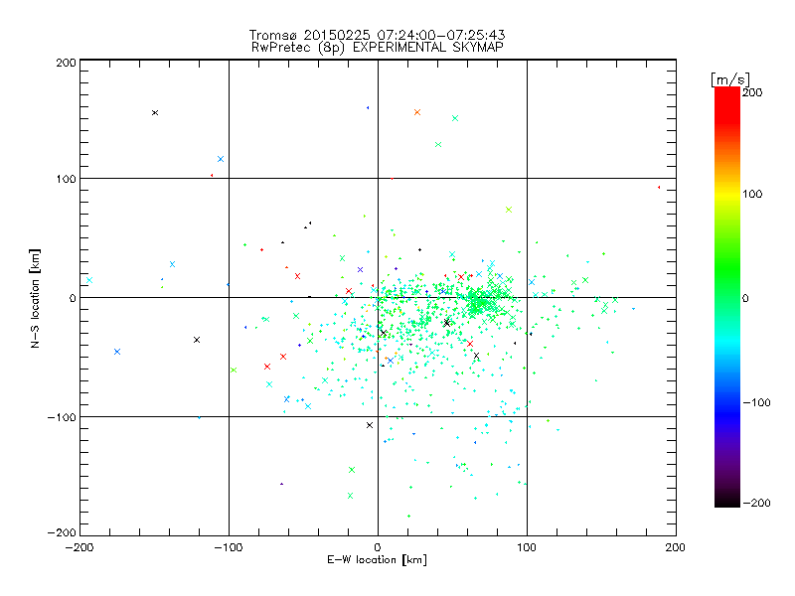Click the light blue x marker at the left plot edge
Screen dimensions: 795x596
click(x=89, y=280)
